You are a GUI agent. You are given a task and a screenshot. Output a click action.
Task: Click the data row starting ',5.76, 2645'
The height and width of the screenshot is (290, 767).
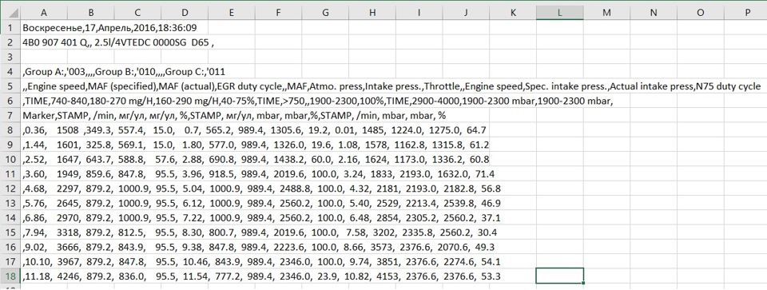(x=262, y=204)
